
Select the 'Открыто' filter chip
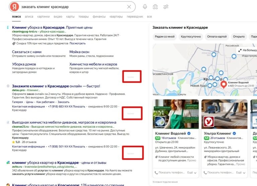click(x=239, y=37)
